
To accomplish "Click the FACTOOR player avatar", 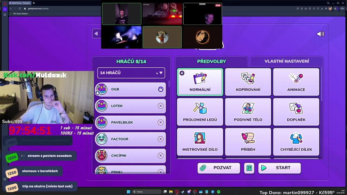I will point(102,139).
